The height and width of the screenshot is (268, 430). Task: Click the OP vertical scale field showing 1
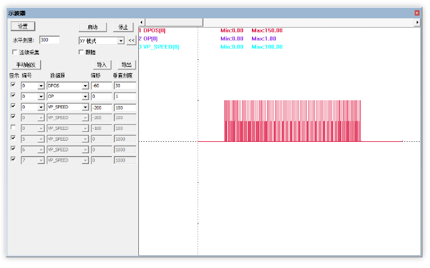coord(125,96)
